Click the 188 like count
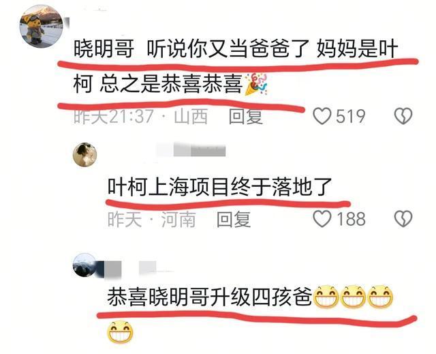Screen dimensions: 436x354 (351, 219)
